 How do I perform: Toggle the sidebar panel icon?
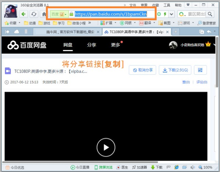coord(7,32)
